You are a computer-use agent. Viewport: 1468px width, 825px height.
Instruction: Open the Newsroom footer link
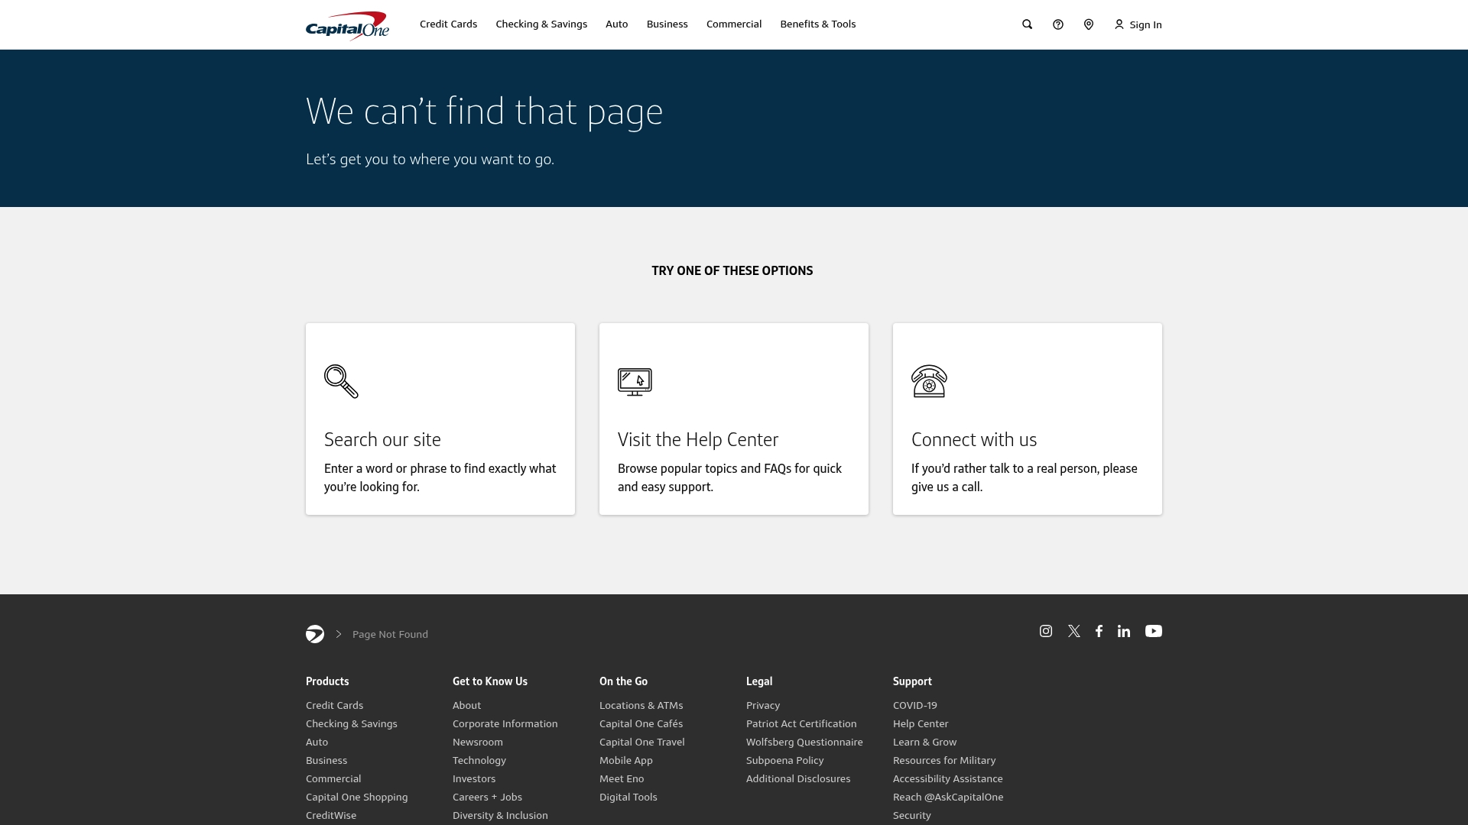click(478, 742)
